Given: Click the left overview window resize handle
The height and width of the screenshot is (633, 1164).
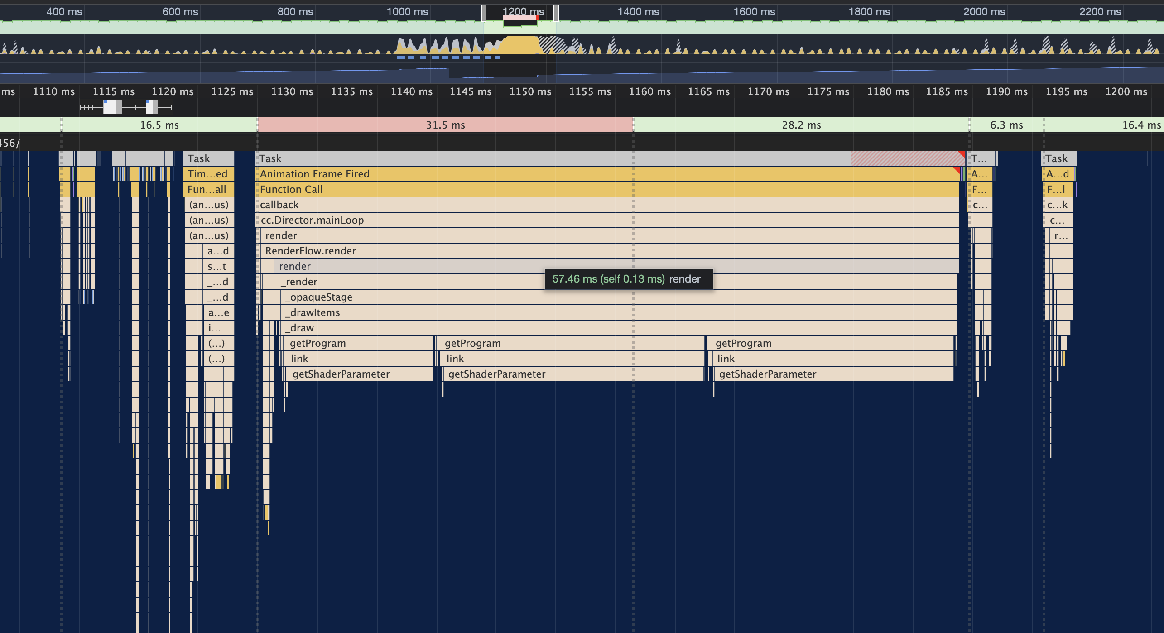Looking at the screenshot, I should 484,13.
